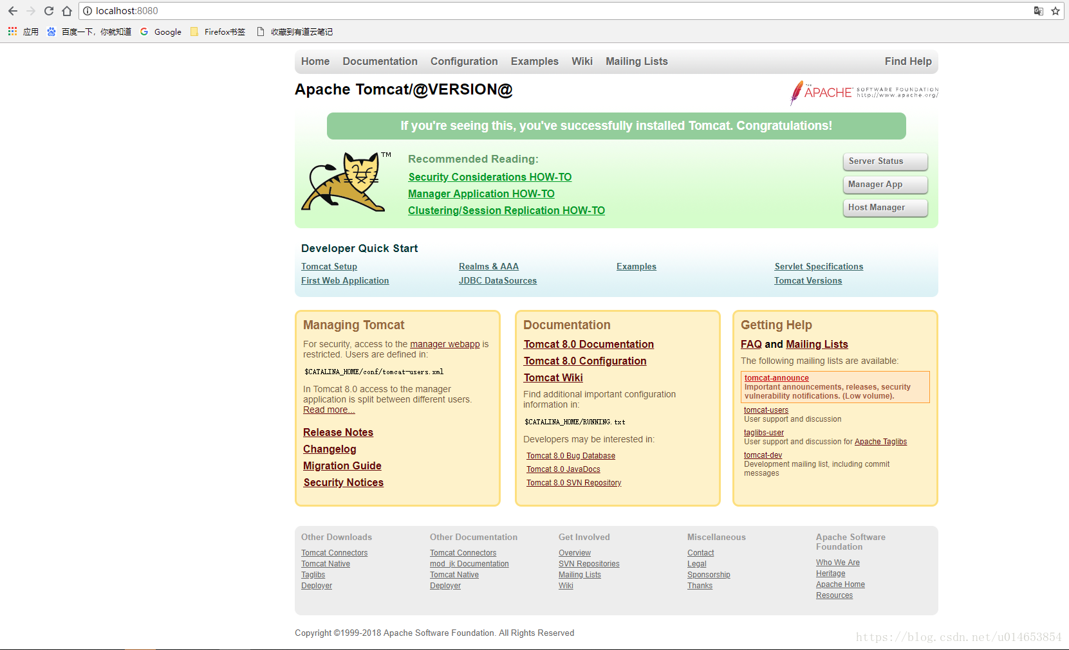Click the Manager App button
Viewport: 1069px width, 650px height.
point(885,185)
